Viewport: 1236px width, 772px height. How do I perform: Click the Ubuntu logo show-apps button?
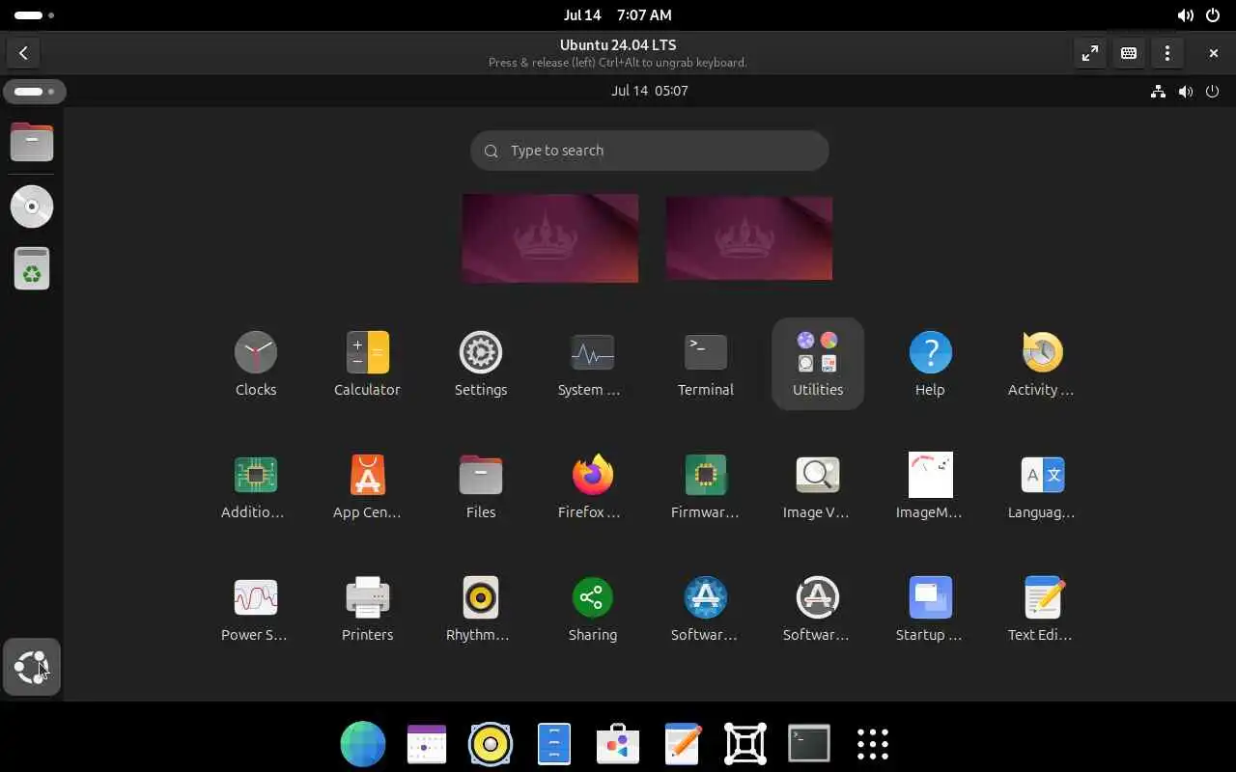pos(32,667)
